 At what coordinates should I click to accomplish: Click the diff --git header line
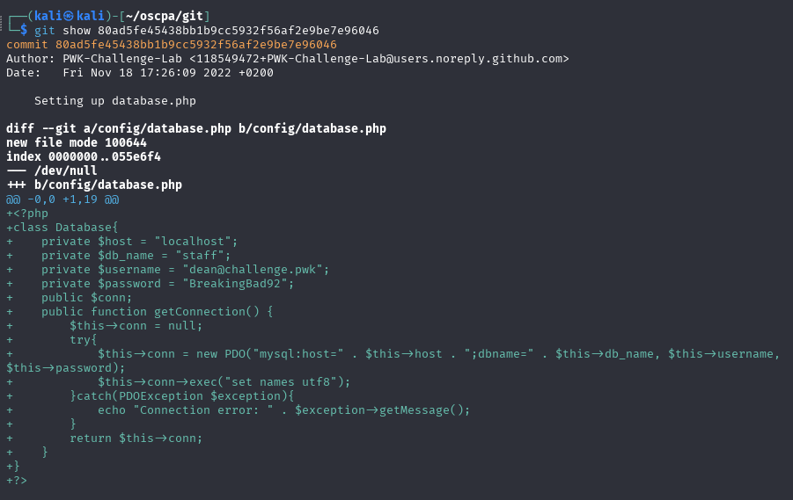[196, 129]
